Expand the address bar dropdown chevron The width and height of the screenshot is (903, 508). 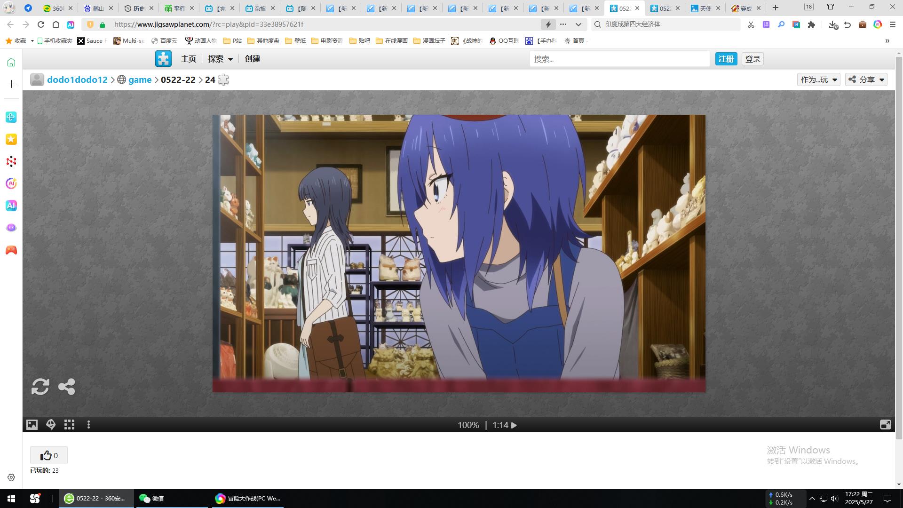tap(578, 24)
